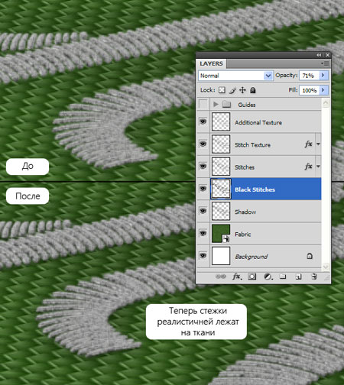Expand Stitch Texture layer effects arrow

point(318,144)
